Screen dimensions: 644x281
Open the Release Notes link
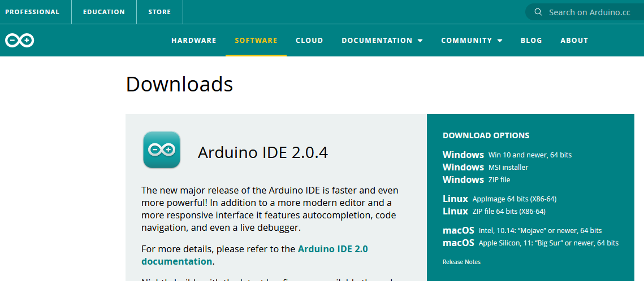click(461, 262)
